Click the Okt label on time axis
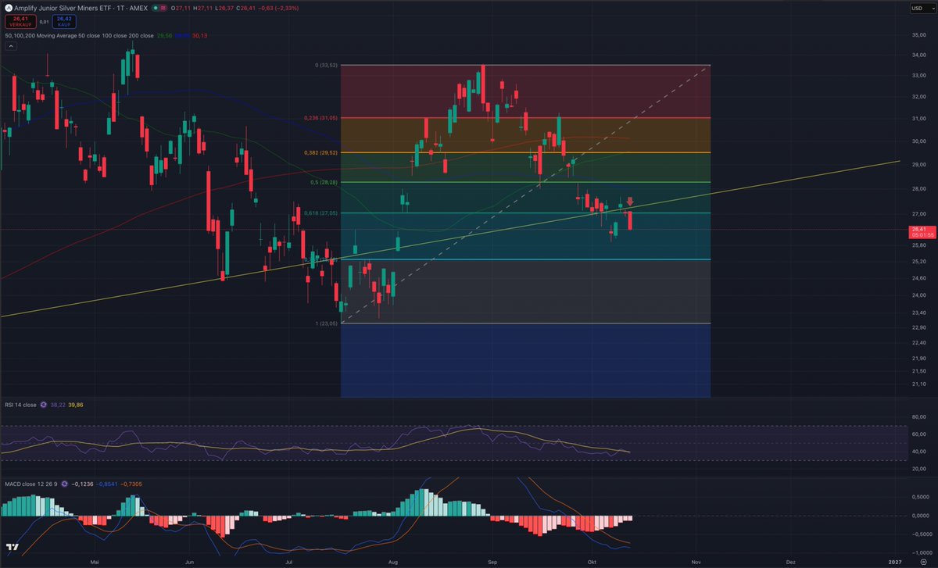This screenshot has height=568, width=938. (x=591, y=561)
